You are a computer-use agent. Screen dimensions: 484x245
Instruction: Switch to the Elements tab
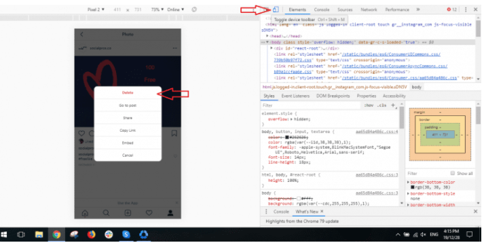click(297, 10)
